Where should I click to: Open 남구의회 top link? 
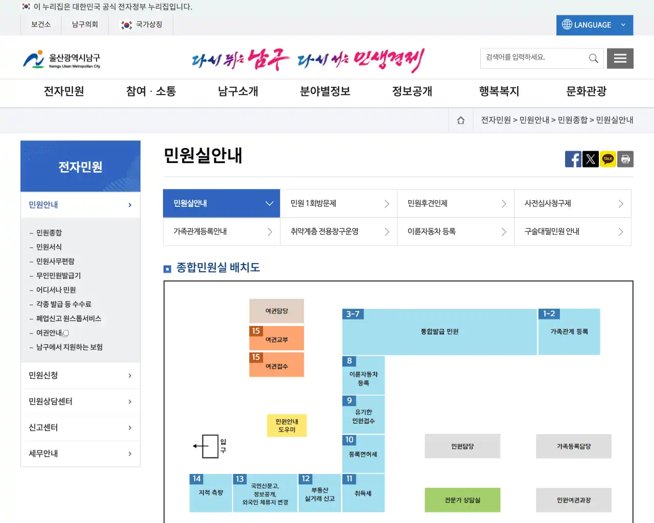(x=85, y=25)
